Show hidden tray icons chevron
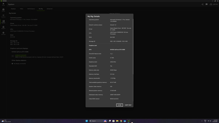The height and width of the screenshot is (123, 219). pyautogui.click(x=202, y=121)
